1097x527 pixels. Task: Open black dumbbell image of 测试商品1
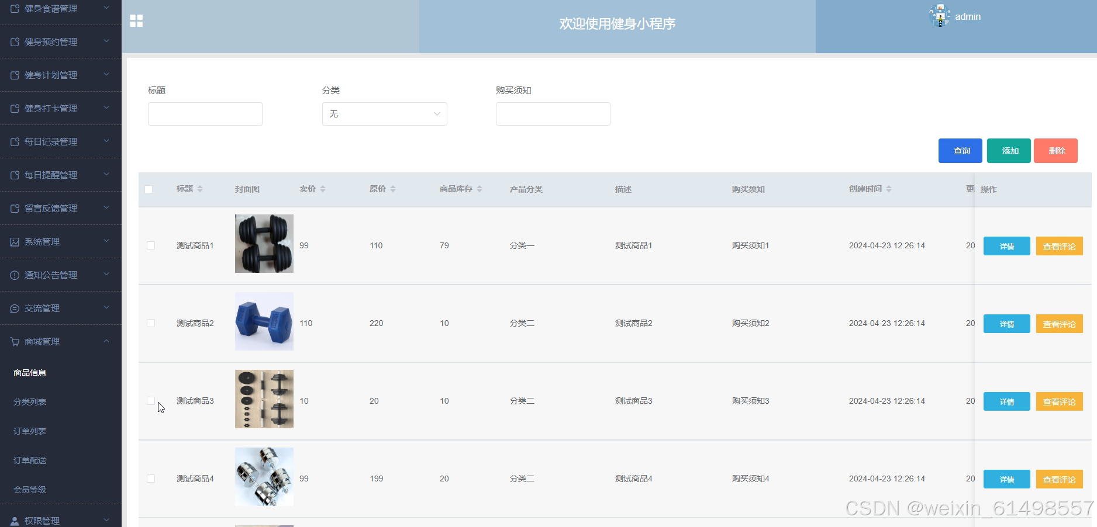point(264,244)
